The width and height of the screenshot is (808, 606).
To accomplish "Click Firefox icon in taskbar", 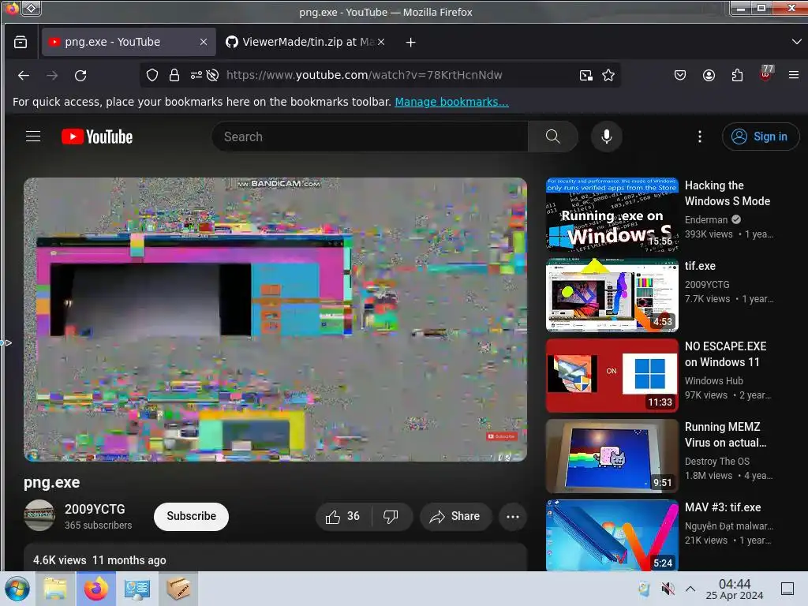I will [x=95, y=589].
